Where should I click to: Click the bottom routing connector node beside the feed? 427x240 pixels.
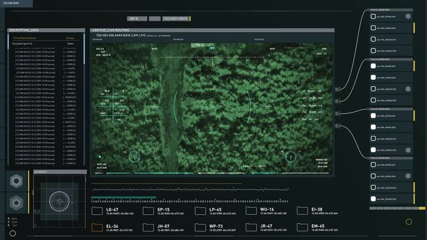[x=337, y=126]
